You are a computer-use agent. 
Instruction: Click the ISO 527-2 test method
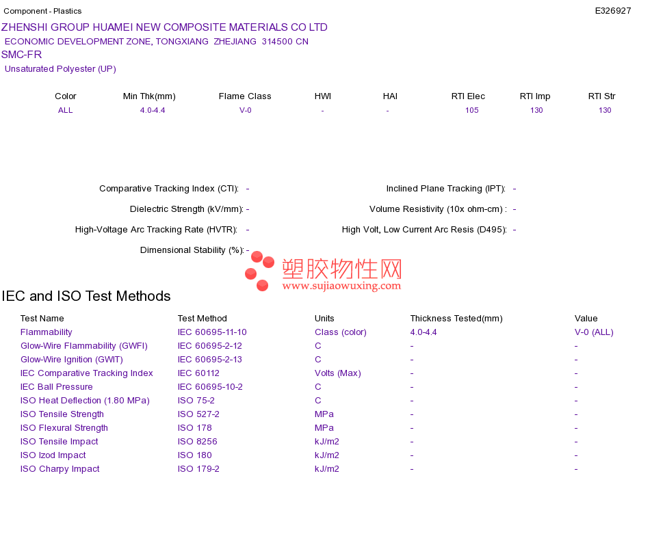click(198, 414)
